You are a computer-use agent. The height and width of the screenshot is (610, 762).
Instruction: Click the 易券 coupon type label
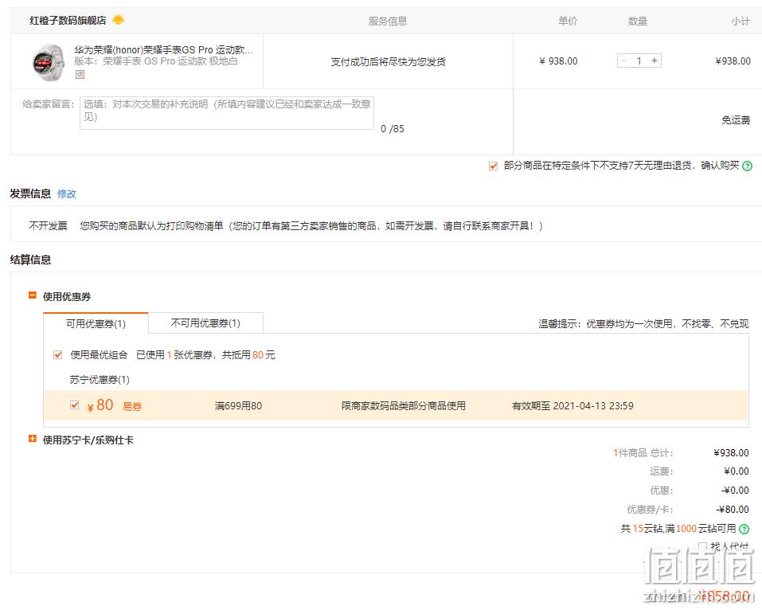click(x=132, y=406)
